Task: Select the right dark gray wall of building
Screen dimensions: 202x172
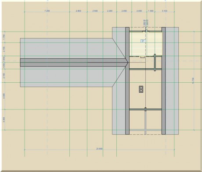Action: coord(163,81)
